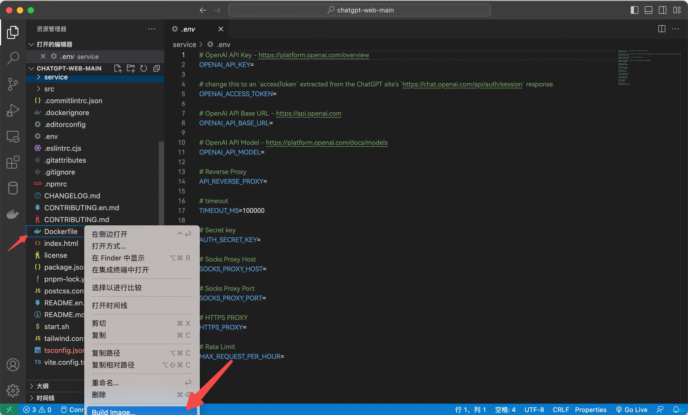Select 选择以进行比较 in context menu

pyautogui.click(x=141, y=287)
